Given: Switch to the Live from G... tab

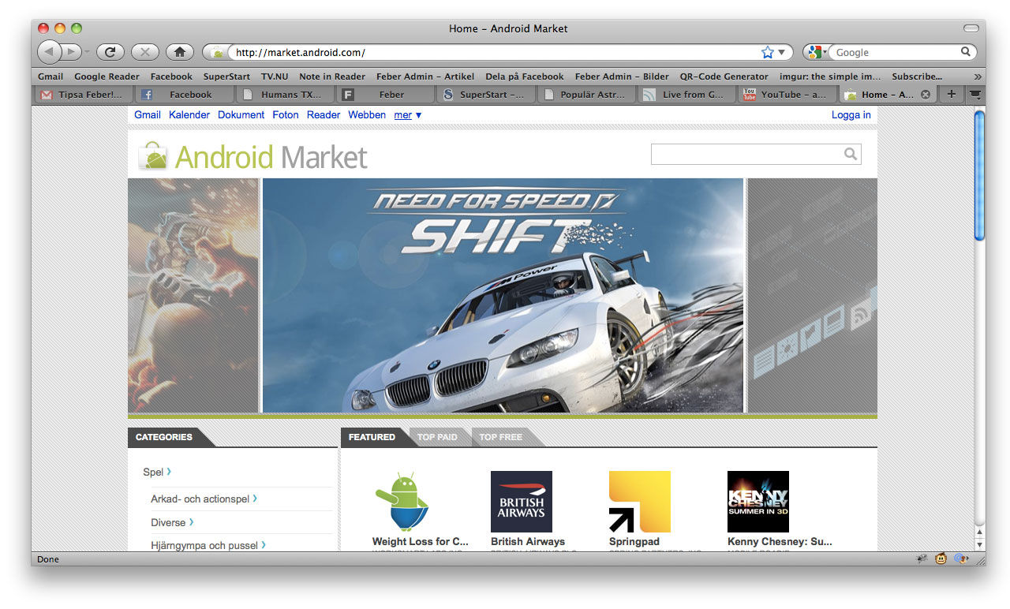Looking at the screenshot, I should (x=687, y=95).
